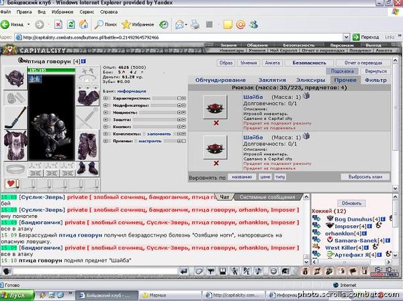Viewport: 403px width, 301px height.
Task: Expand the Кнопки section
Action: point(105,127)
